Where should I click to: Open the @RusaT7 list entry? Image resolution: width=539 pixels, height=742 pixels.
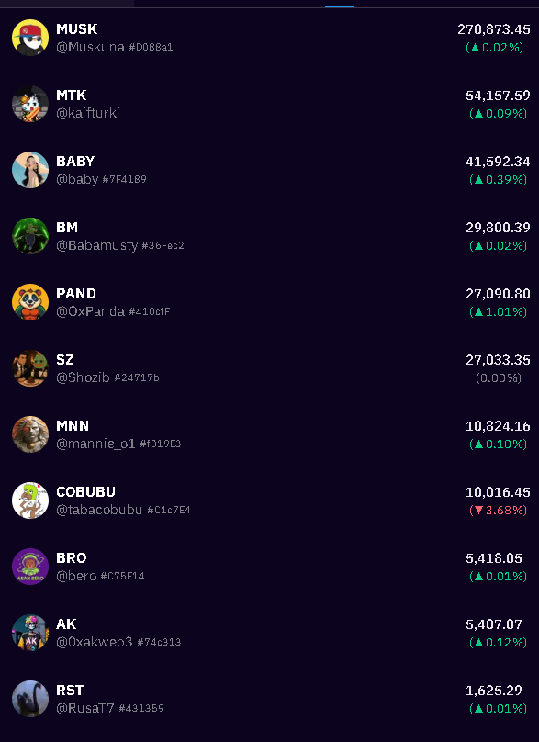click(x=269, y=699)
